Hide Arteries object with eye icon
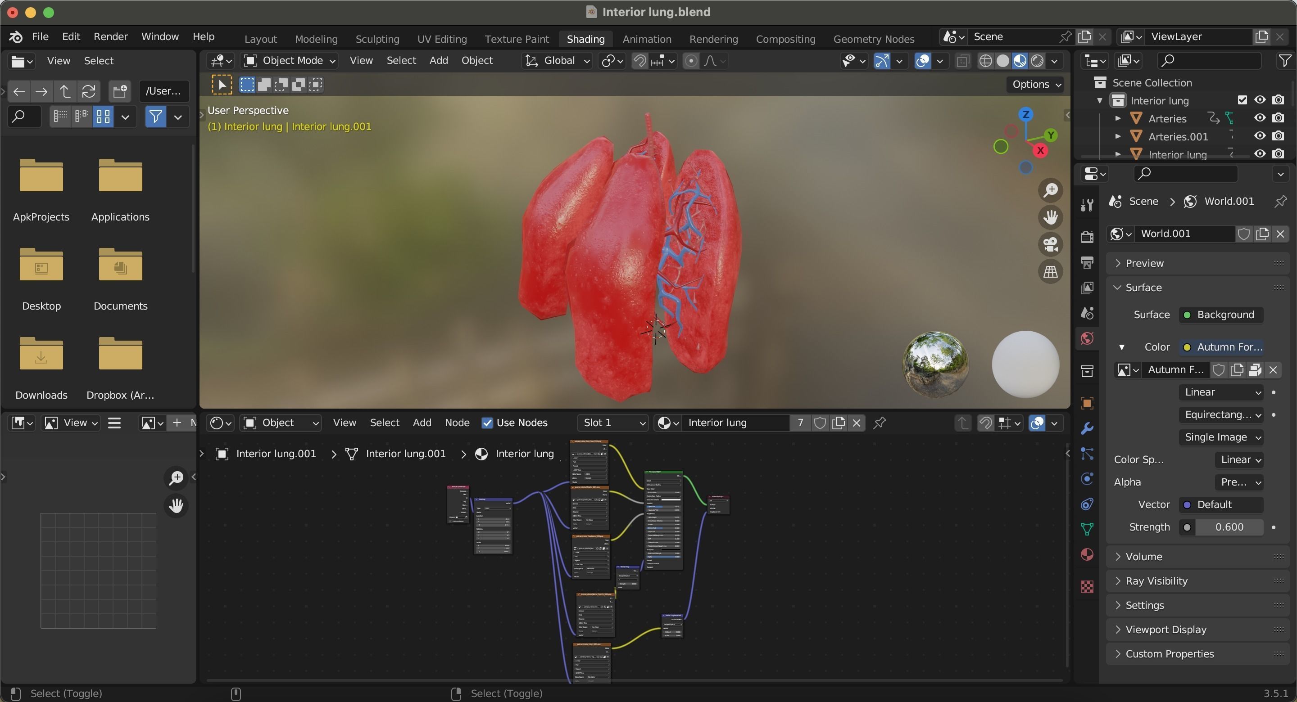This screenshot has height=702, width=1297. pos(1259,118)
